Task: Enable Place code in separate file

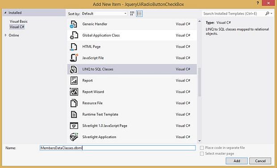Action: [x=202, y=148]
